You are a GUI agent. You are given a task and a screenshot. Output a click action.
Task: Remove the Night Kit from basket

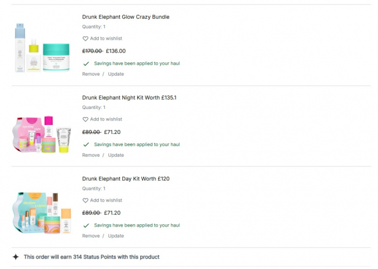[x=91, y=155]
